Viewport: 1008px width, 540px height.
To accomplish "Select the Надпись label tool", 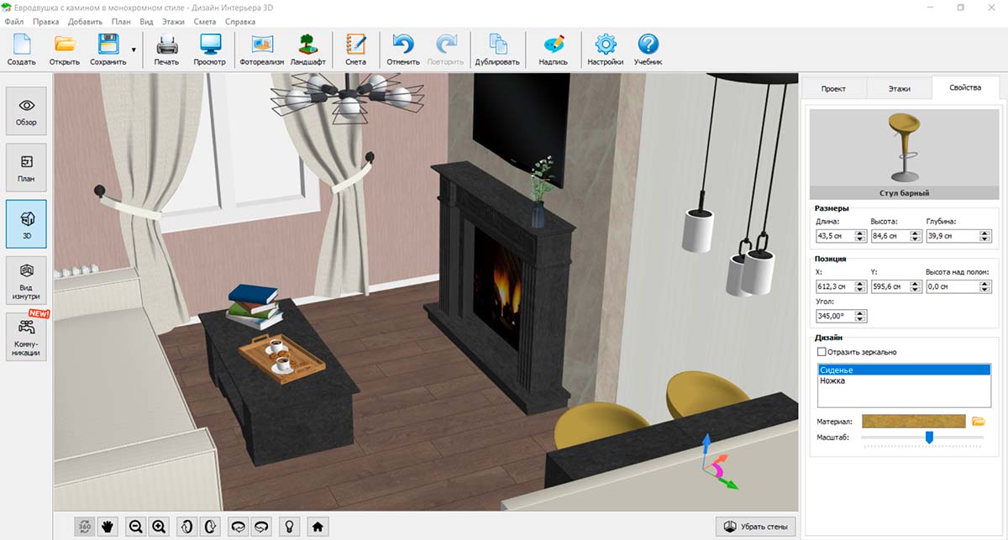I will coord(553,49).
